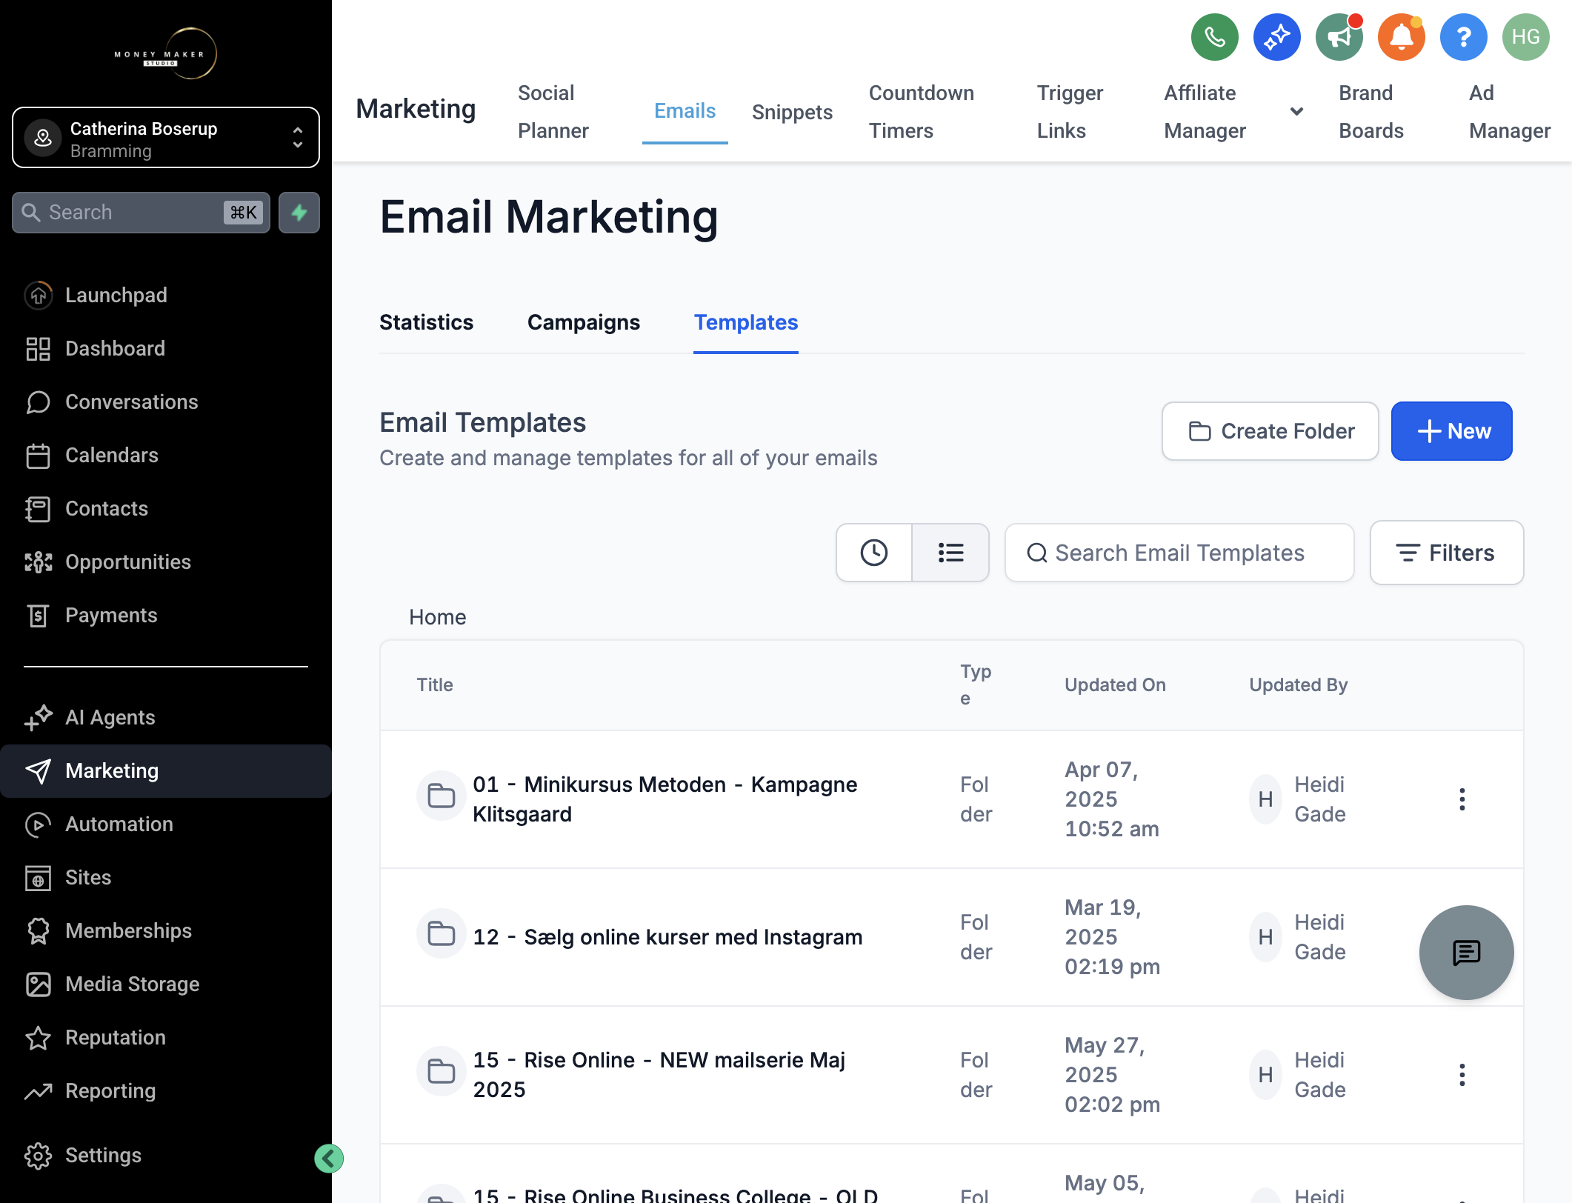The height and width of the screenshot is (1203, 1572).
Task: Open the HG user profile avatar
Action: click(1525, 37)
